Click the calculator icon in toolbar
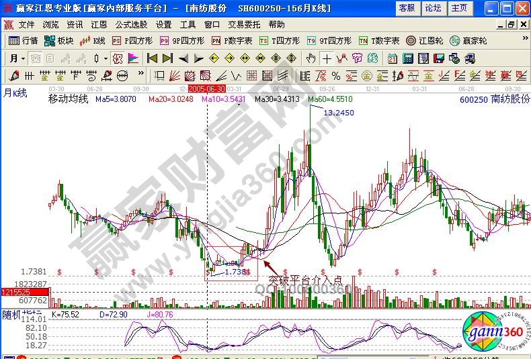 (x=408, y=58)
